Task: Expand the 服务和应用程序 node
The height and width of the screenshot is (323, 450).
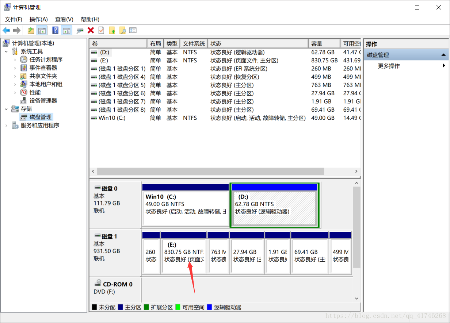Action: (6, 125)
